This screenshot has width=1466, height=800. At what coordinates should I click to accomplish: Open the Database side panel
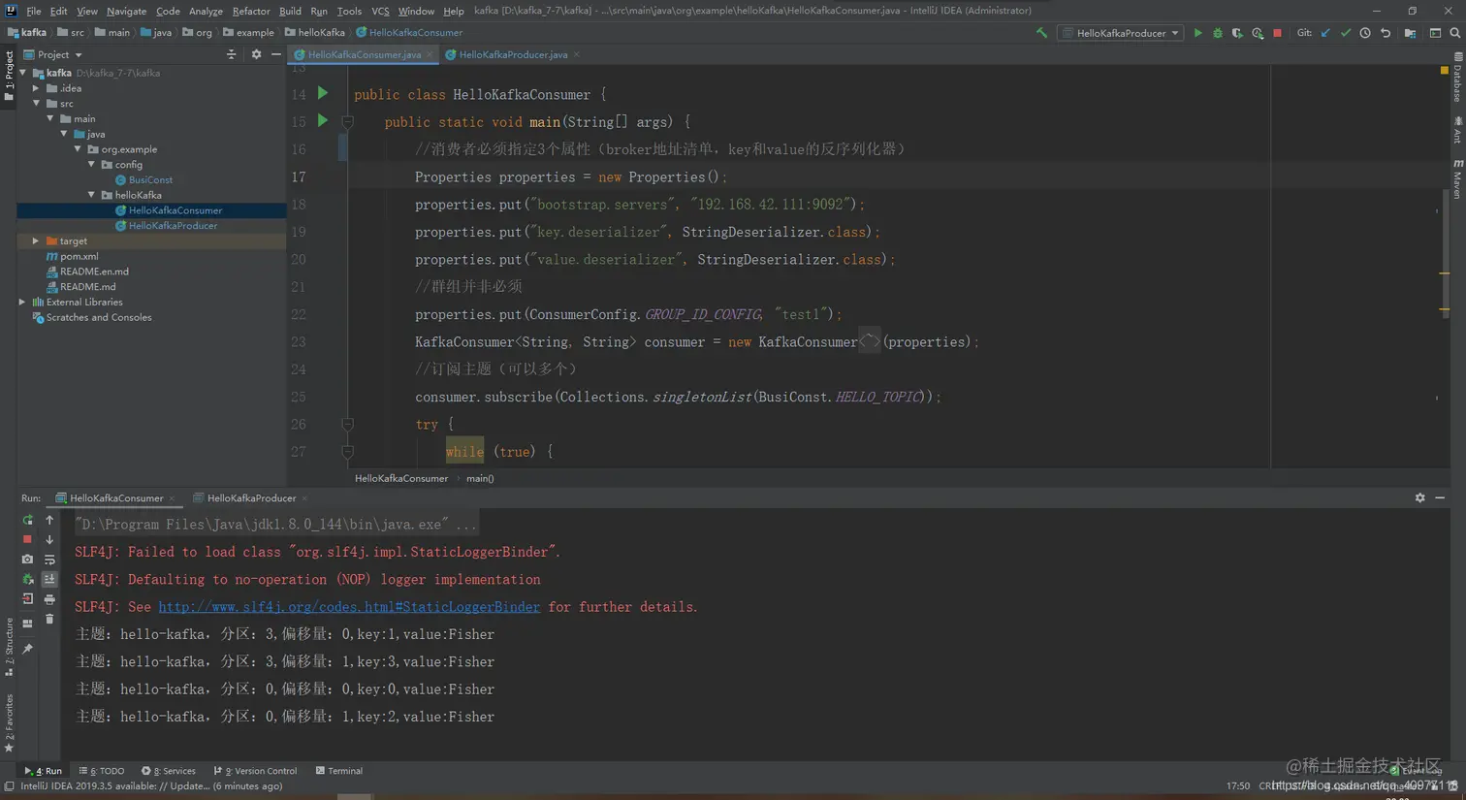(x=1457, y=78)
